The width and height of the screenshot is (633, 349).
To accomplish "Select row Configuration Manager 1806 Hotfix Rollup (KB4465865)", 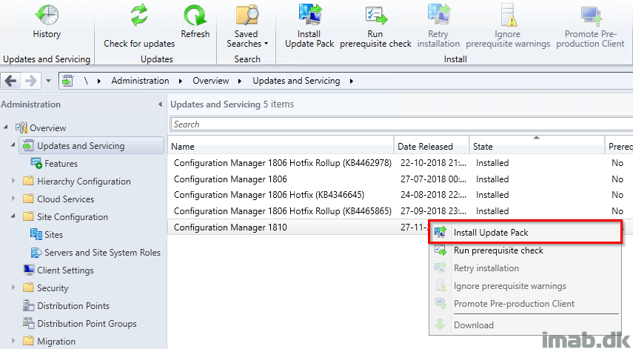I will point(400,211).
